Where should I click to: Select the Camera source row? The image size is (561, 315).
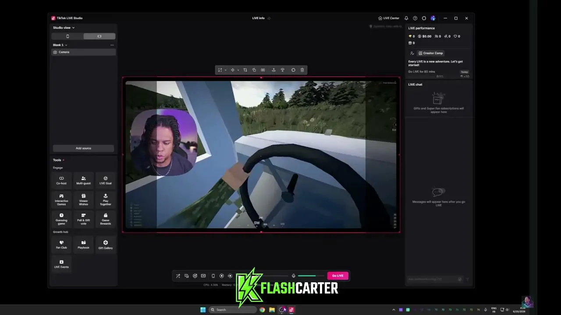click(x=83, y=52)
